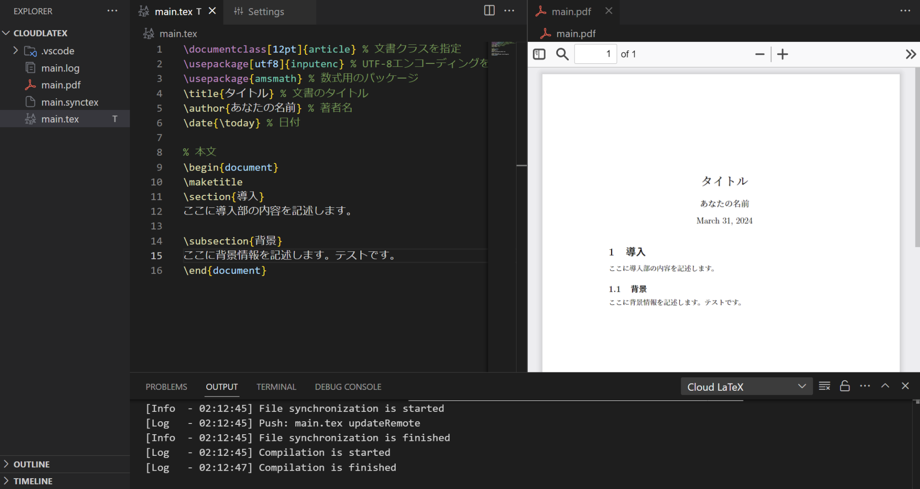Zoom in on the PDF document
920x489 pixels.
(783, 54)
